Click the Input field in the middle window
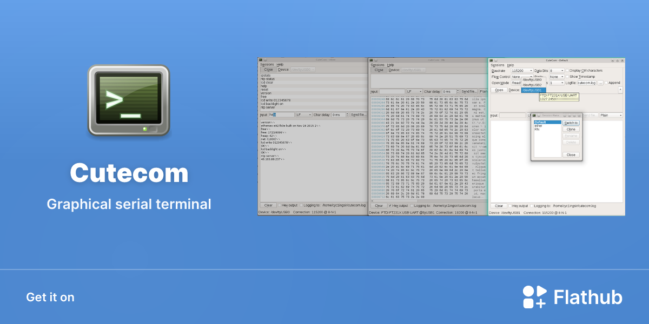Screen dimensions: 649x324 tap(392, 92)
